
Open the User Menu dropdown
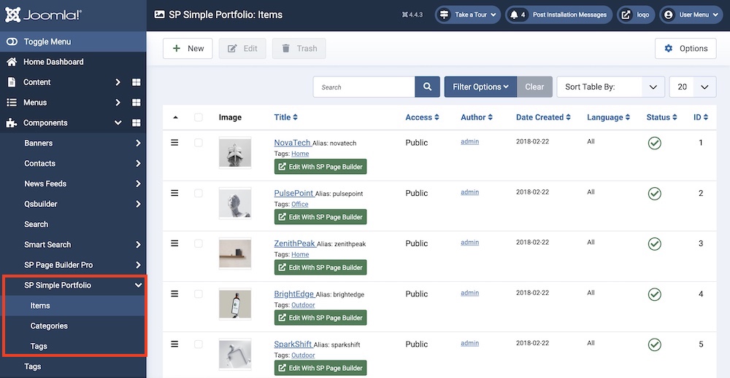(x=691, y=15)
